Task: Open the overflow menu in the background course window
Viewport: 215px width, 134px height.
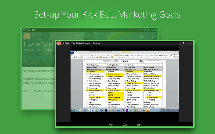Action: [x=153, y=36]
